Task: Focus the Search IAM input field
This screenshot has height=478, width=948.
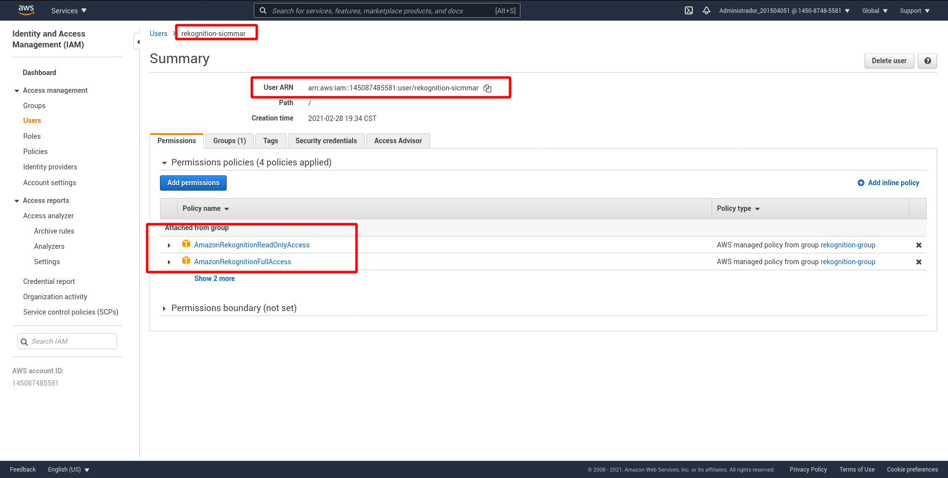Action: click(67, 341)
